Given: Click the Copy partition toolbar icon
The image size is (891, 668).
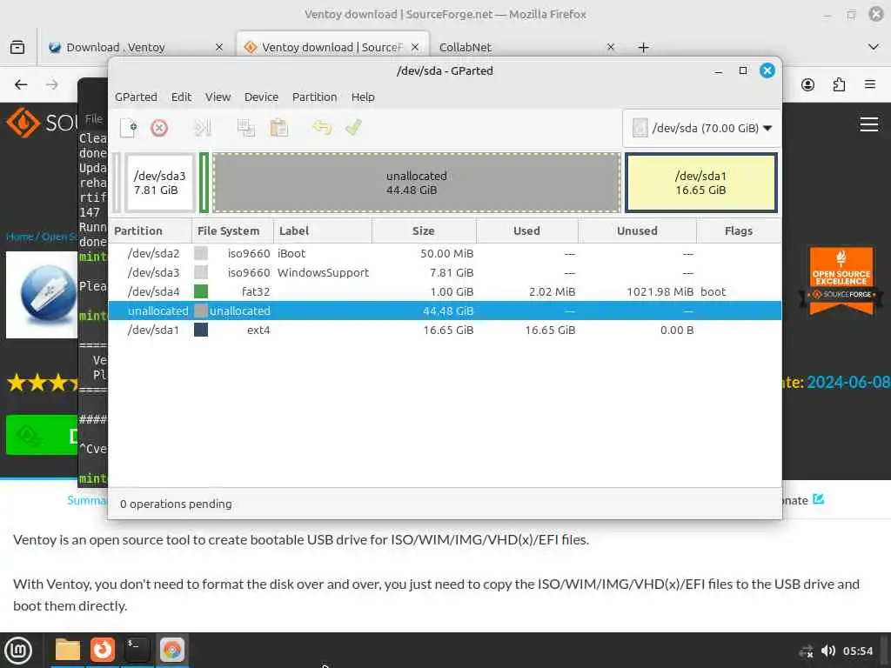Looking at the screenshot, I should (246, 128).
